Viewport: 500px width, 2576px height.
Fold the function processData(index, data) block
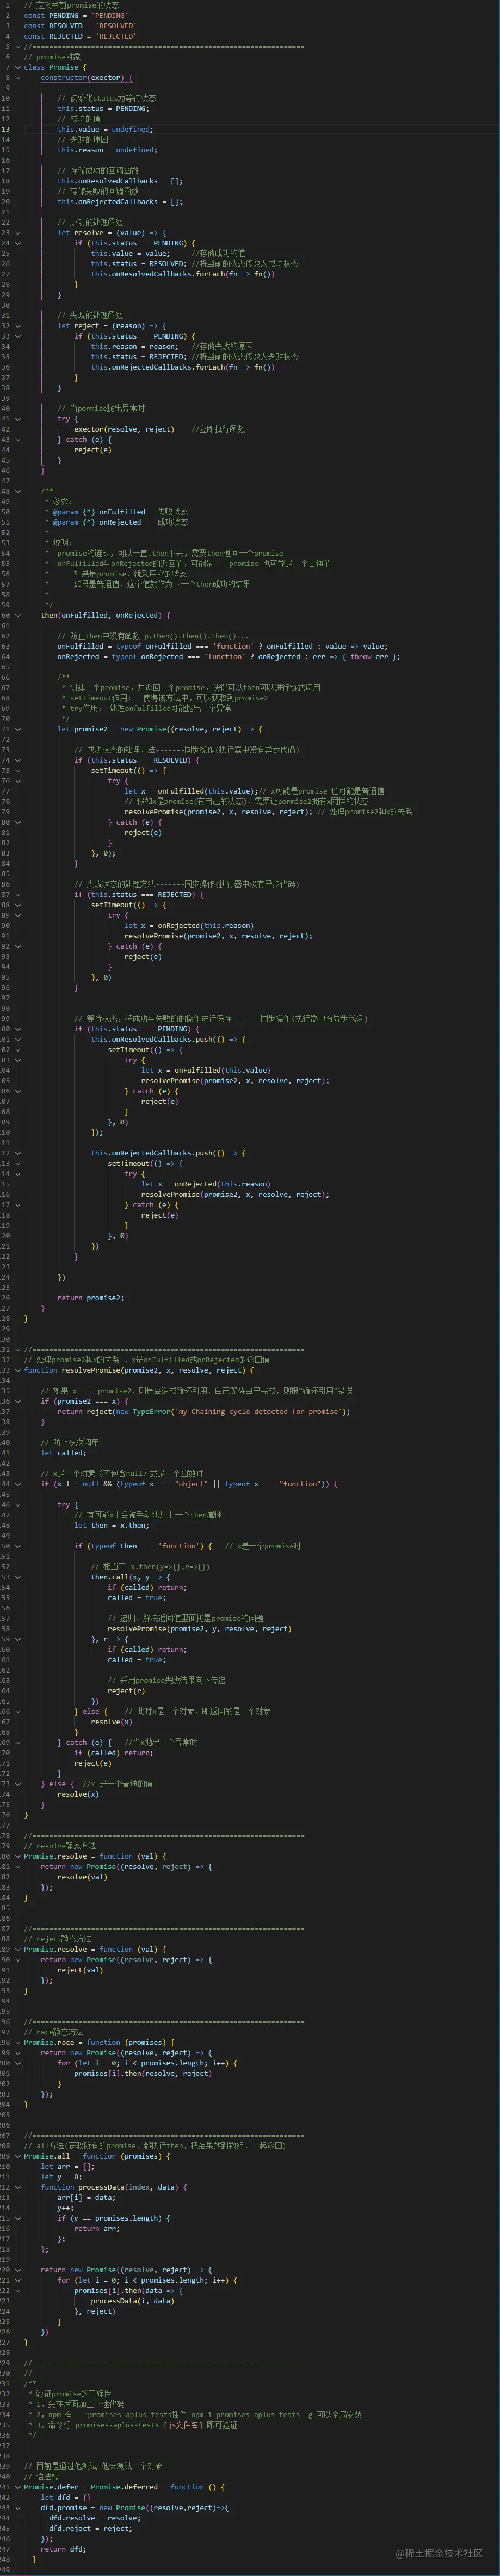[17, 2187]
